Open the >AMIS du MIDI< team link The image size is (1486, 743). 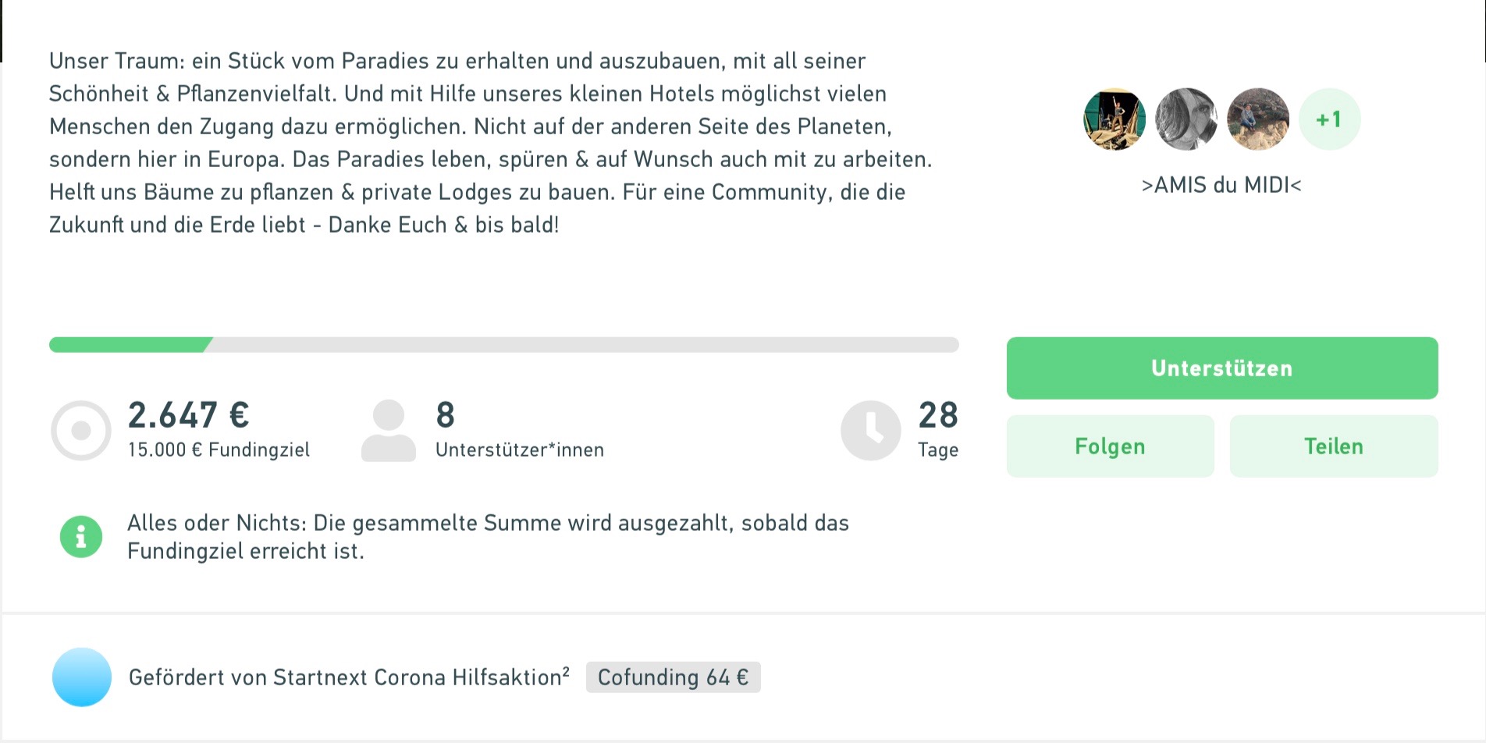(1221, 185)
